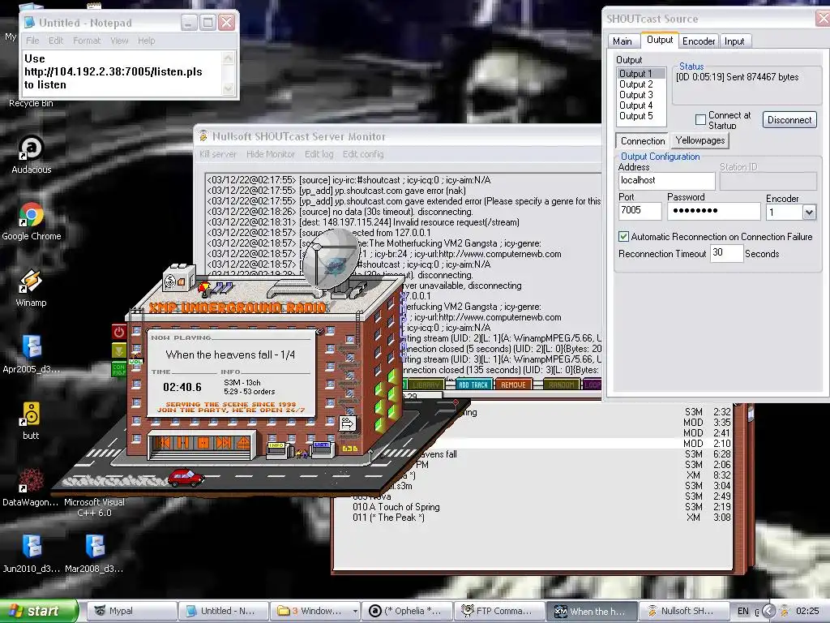Open the Yellowpages sub-tab
This screenshot has width=830, height=623.
click(700, 140)
